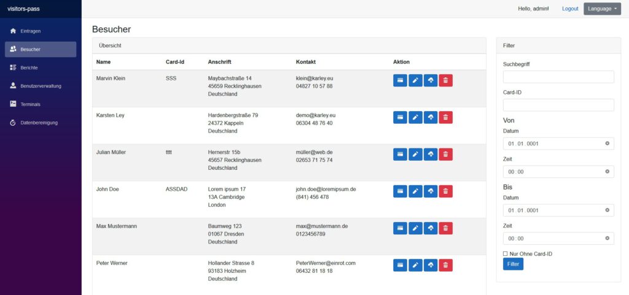The image size is (629, 295).
Task: Open Berichte in the sidebar
Action: (41, 67)
